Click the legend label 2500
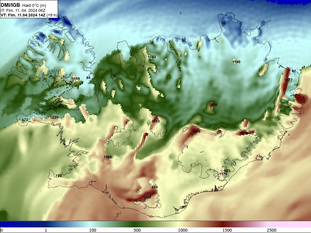The width and height of the screenshot is (311, 233). (272, 230)
